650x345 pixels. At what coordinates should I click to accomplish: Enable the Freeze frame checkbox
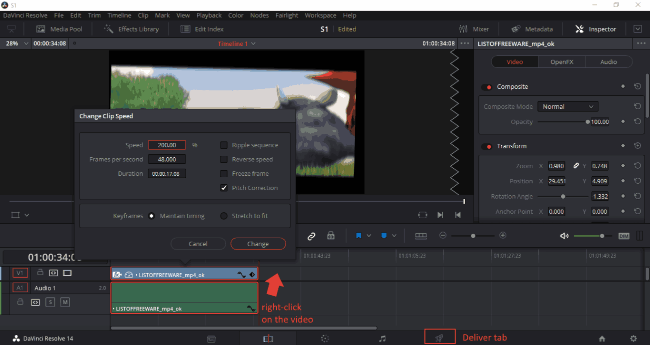click(x=223, y=173)
